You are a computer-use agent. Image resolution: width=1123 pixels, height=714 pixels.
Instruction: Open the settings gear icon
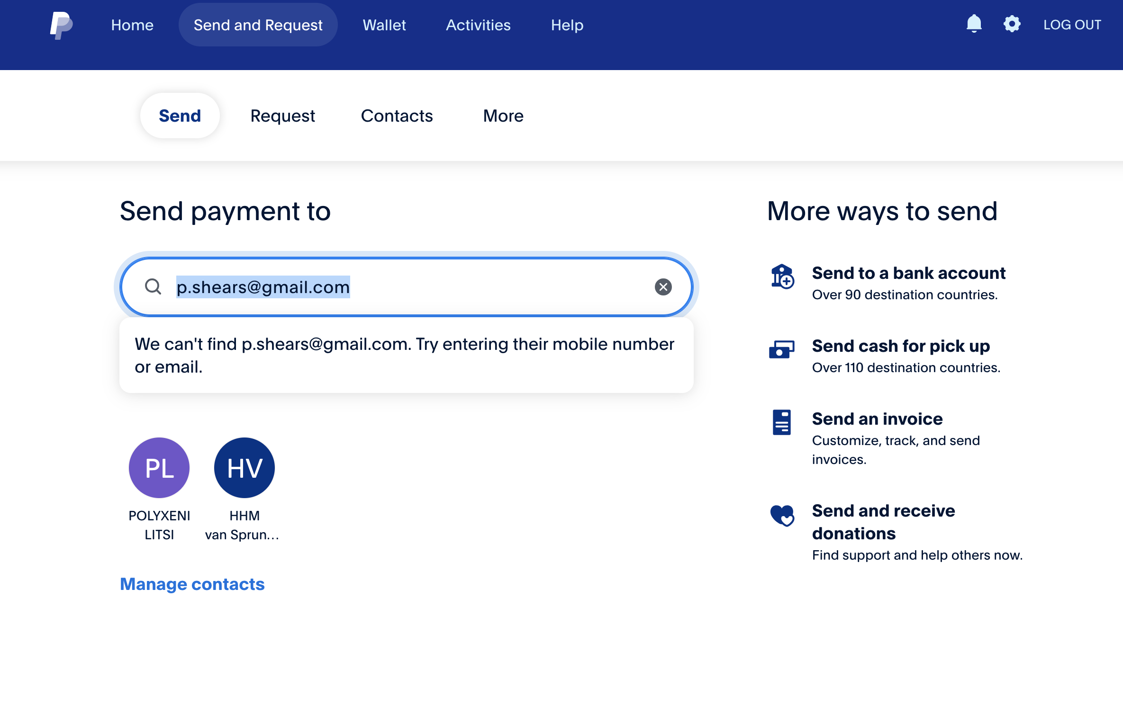(x=1012, y=24)
